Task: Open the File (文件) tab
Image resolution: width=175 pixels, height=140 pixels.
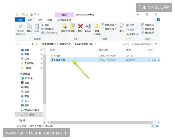Action: coord(20,20)
